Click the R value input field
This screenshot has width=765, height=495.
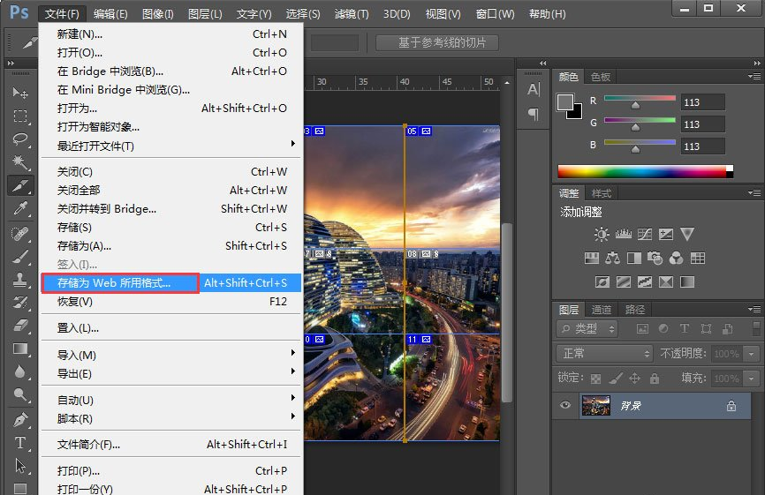coord(702,102)
